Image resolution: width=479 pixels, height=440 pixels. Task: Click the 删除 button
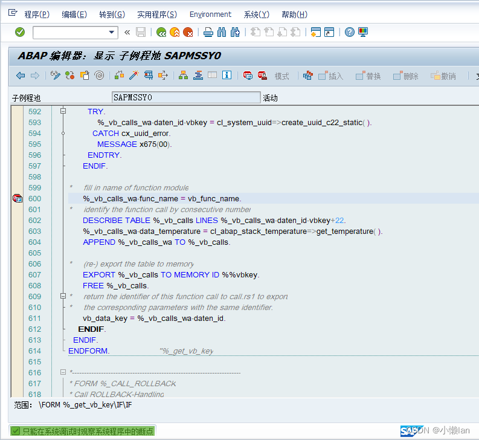(x=406, y=76)
